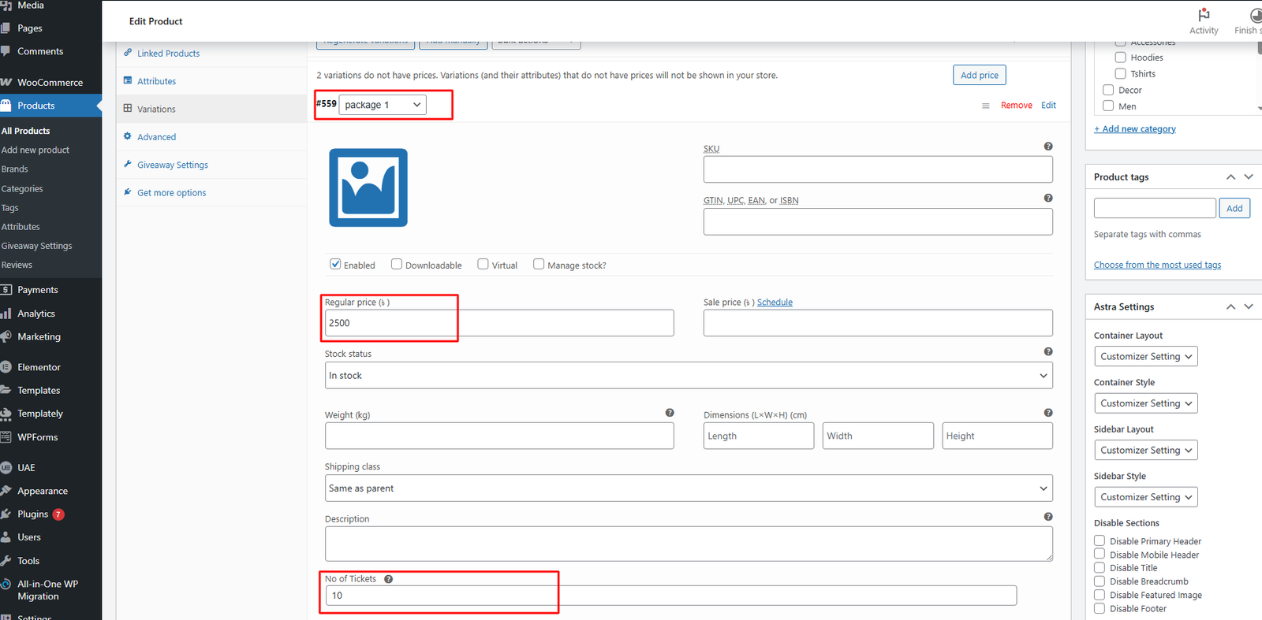The width and height of the screenshot is (1262, 620).
Task: Click the Weight field help icon
Action: coord(670,413)
